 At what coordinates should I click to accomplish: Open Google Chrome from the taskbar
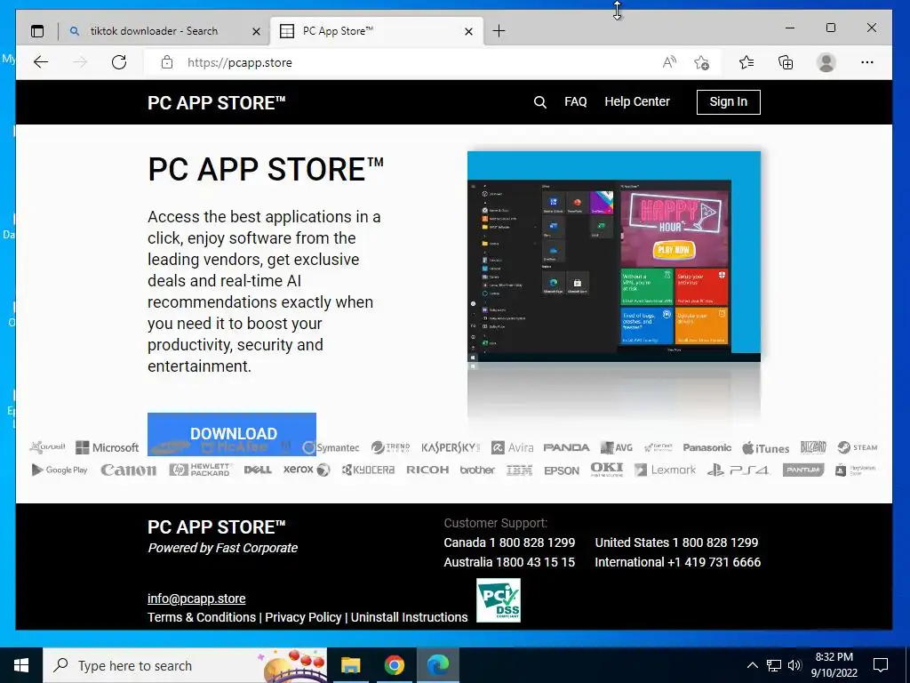click(x=394, y=665)
